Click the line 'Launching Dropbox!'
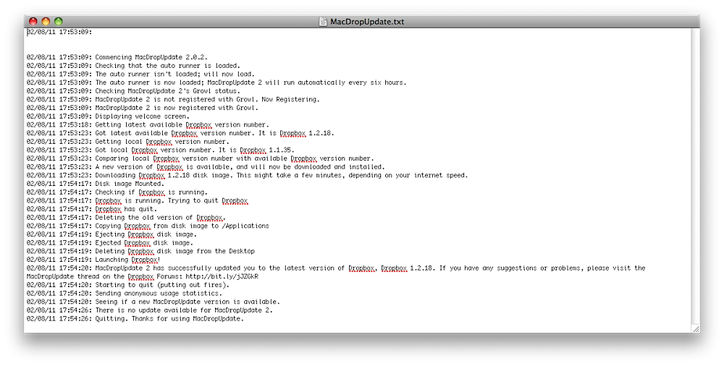This screenshot has height=366, width=724. pyautogui.click(x=93, y=260)
